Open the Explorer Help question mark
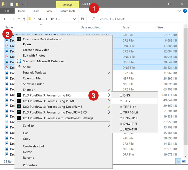The image size is (188, 170). (x=185, y=11)
